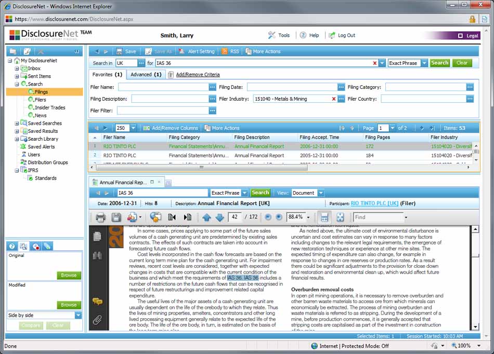
Task: Open Alert Setting
Action: point(197,51)
